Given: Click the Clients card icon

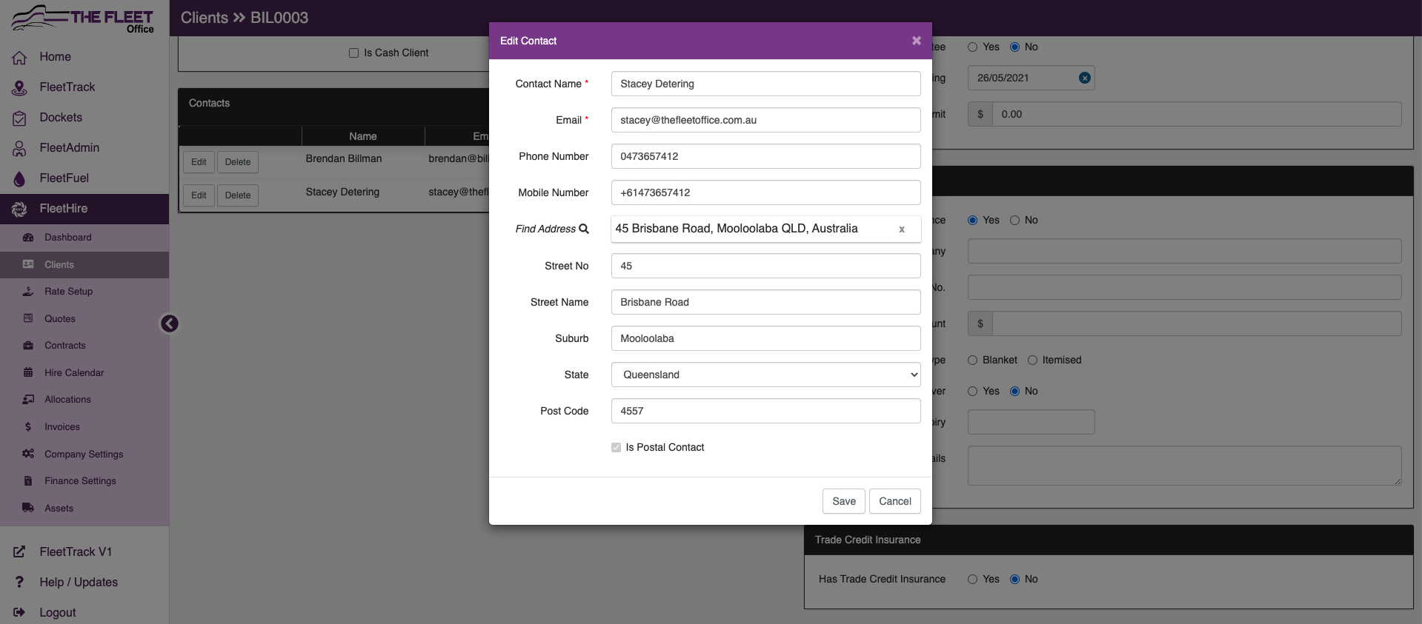Looking at the screenshot, I should 28,264.
